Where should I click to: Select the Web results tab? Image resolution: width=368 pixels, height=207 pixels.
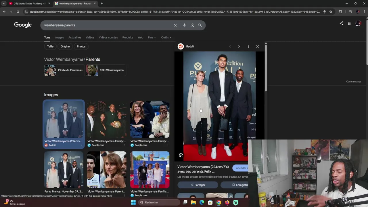coord(140,37)
